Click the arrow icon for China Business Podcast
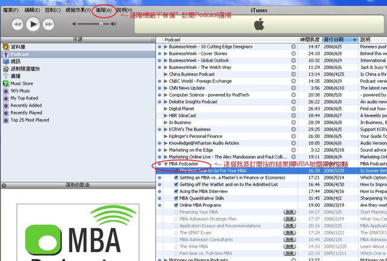This screenshot has width=387, height=261. pos(293,74)
